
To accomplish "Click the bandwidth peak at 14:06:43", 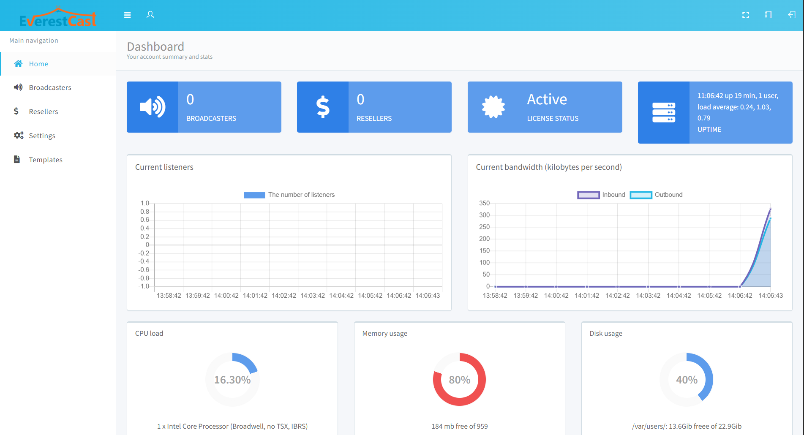I will tap(771, 209).
